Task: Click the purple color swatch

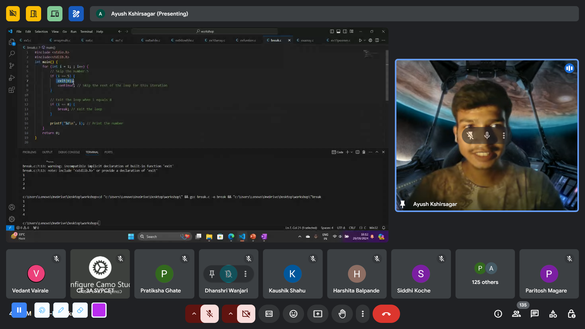Action: pos(99,310)
